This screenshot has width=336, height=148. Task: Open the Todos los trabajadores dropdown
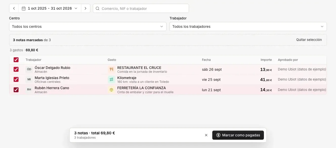pyautogui.click(x=248, y=27)
